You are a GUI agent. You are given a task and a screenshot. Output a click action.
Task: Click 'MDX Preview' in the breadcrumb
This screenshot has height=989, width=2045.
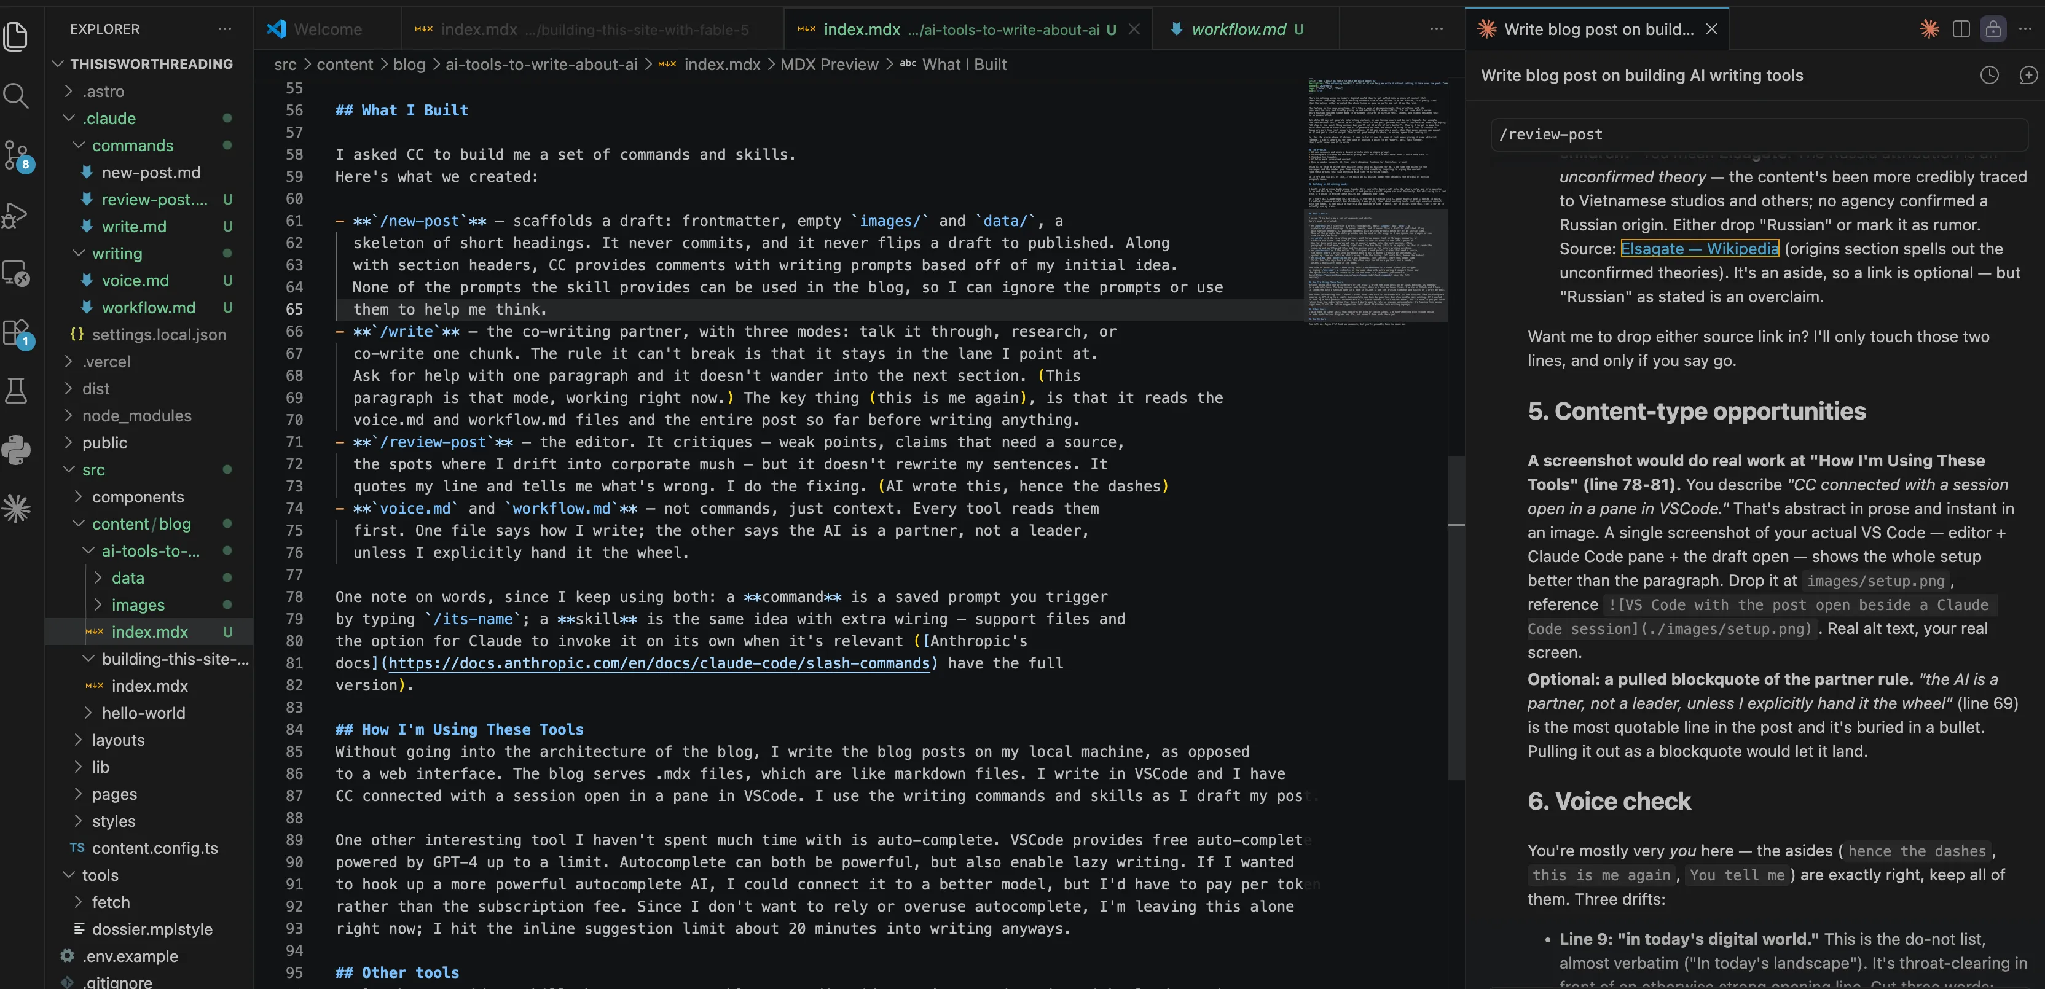[829, 64]
